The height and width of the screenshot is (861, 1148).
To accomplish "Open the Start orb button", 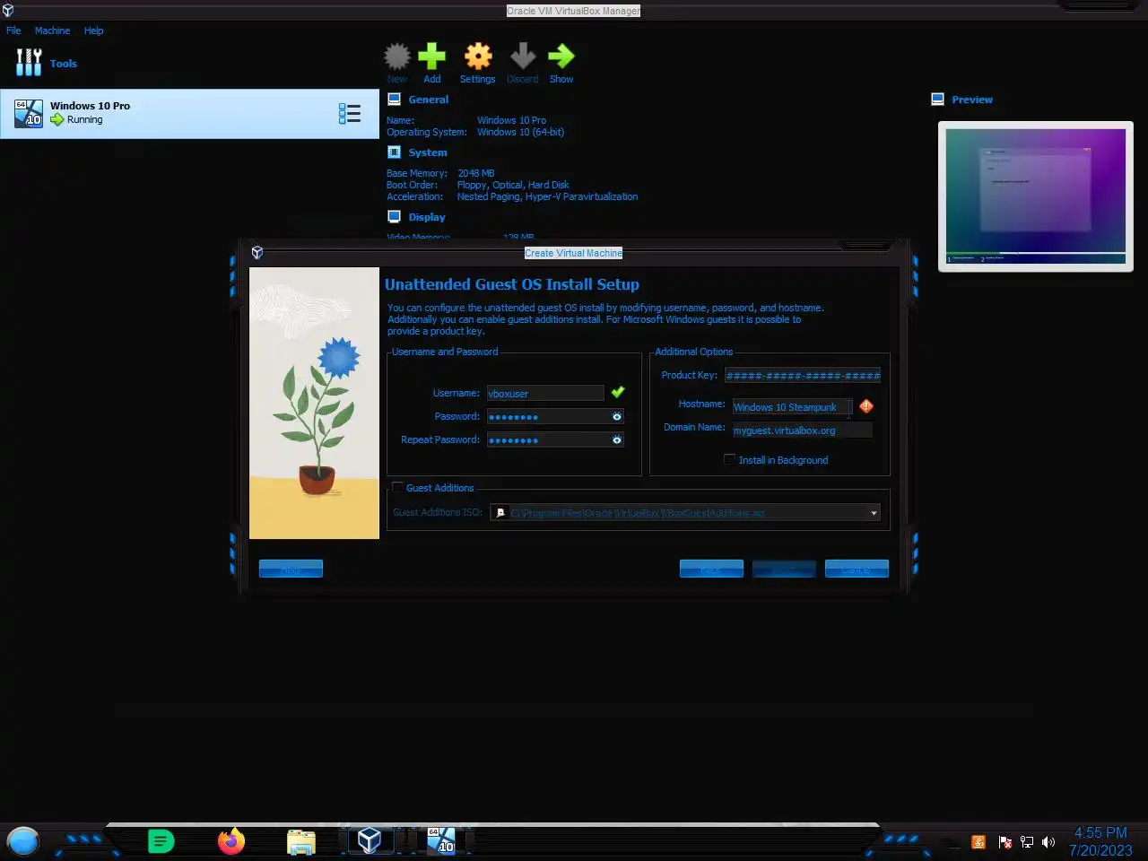I will click(23, 841).
